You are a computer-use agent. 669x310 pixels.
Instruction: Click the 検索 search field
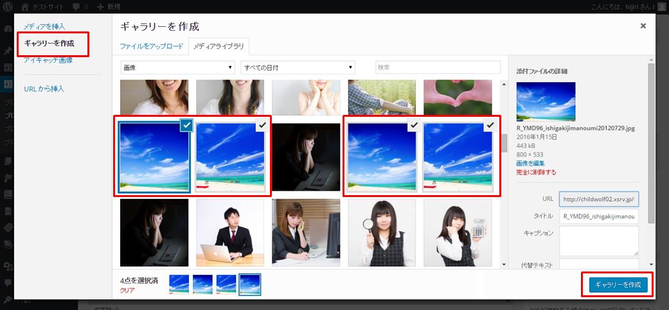pyautogui.click(x=438, y=67)
